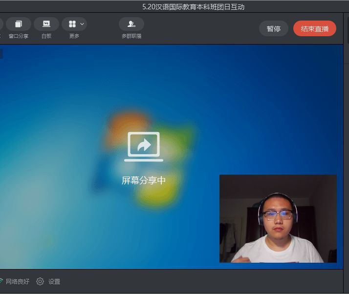Open multi-group broadcast (多群联播)
Image resolution: width=349 pixels, height=294 pixels.
[131, 24]
